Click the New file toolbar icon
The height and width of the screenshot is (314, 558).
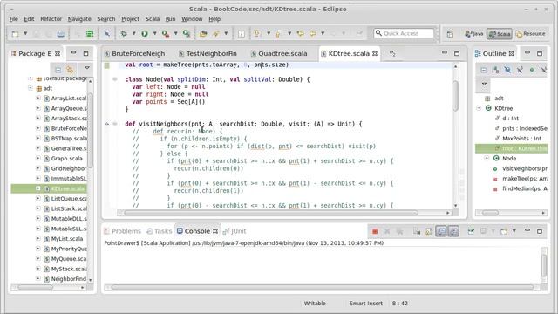(x=16, y=33)
